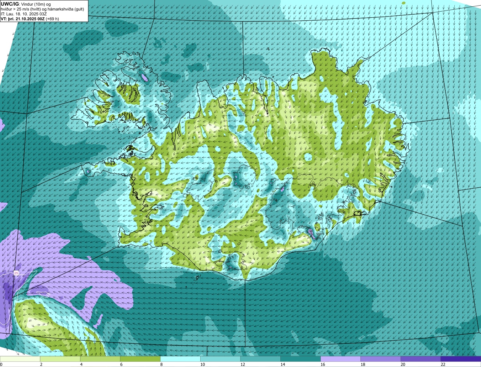
Task: Click the 16–18 m/s light purple legend swatch
Action: tap(340, 359)
